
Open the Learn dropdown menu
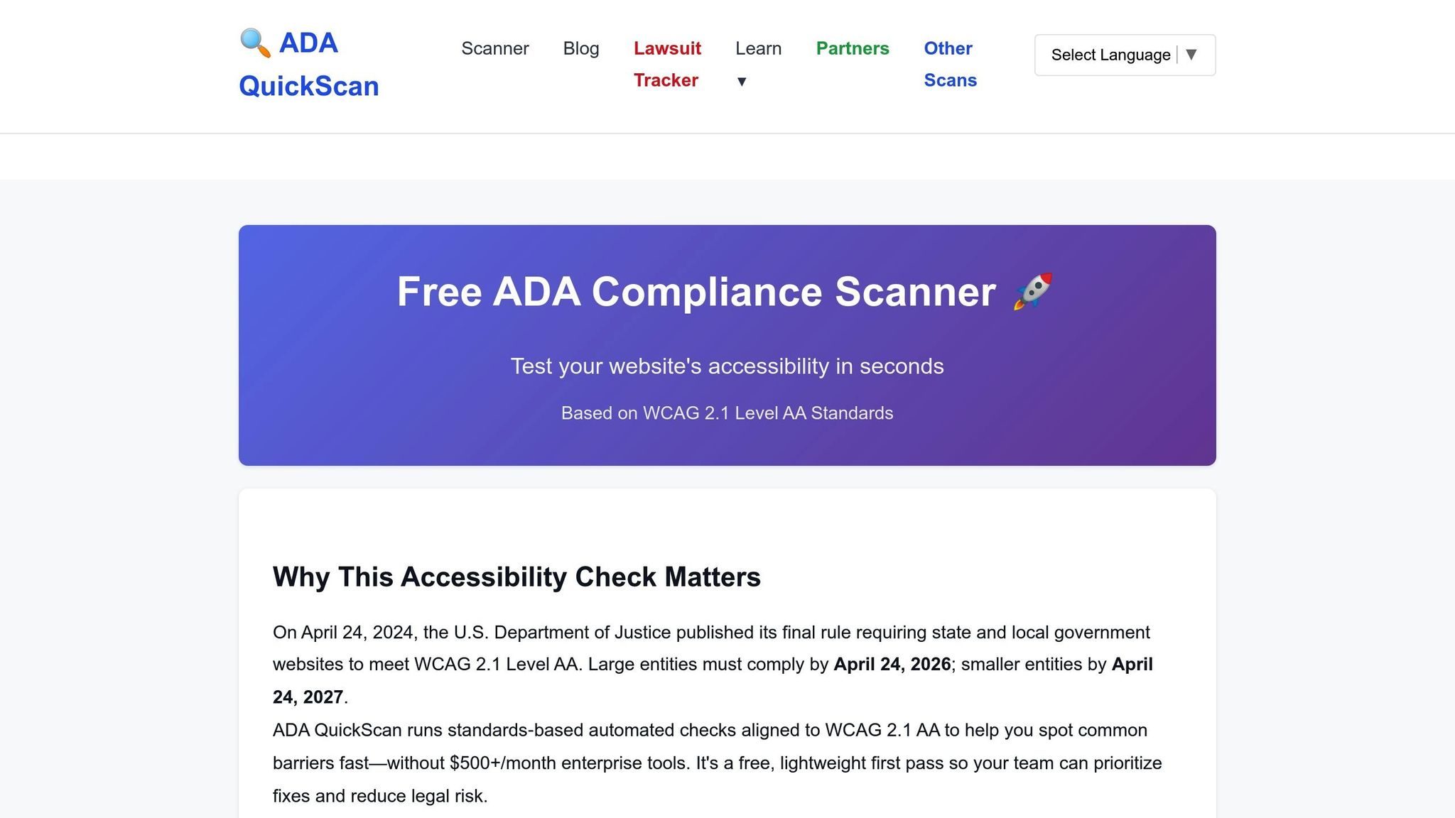758,48
